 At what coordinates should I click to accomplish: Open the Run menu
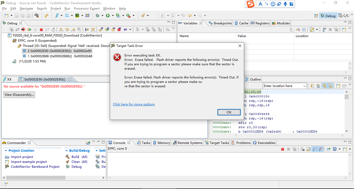[67, 8]
